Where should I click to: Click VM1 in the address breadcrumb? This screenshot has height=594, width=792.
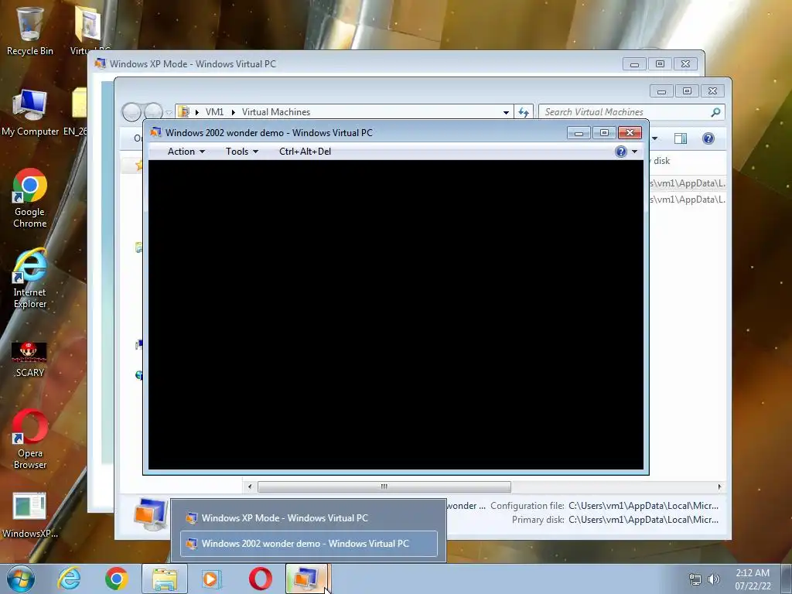pos(214,112)
